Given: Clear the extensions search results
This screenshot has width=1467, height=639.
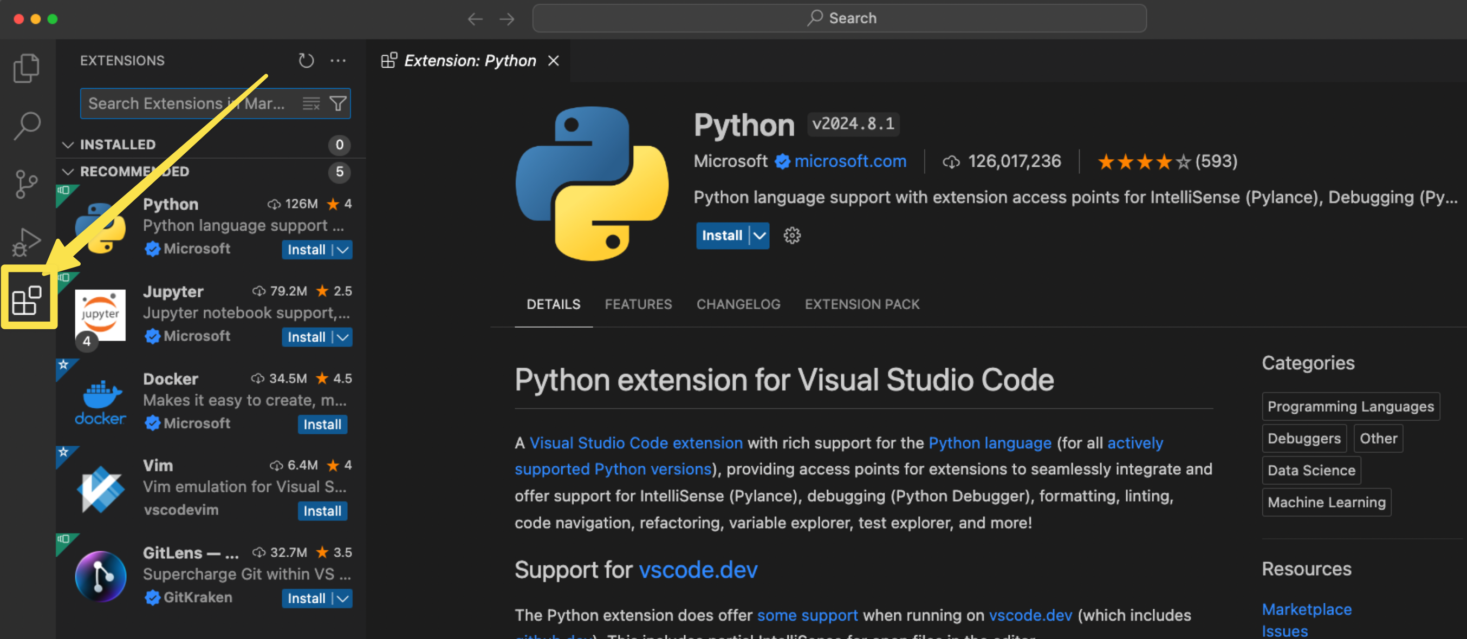Looking at the screenshot, I should coord(311,103).
